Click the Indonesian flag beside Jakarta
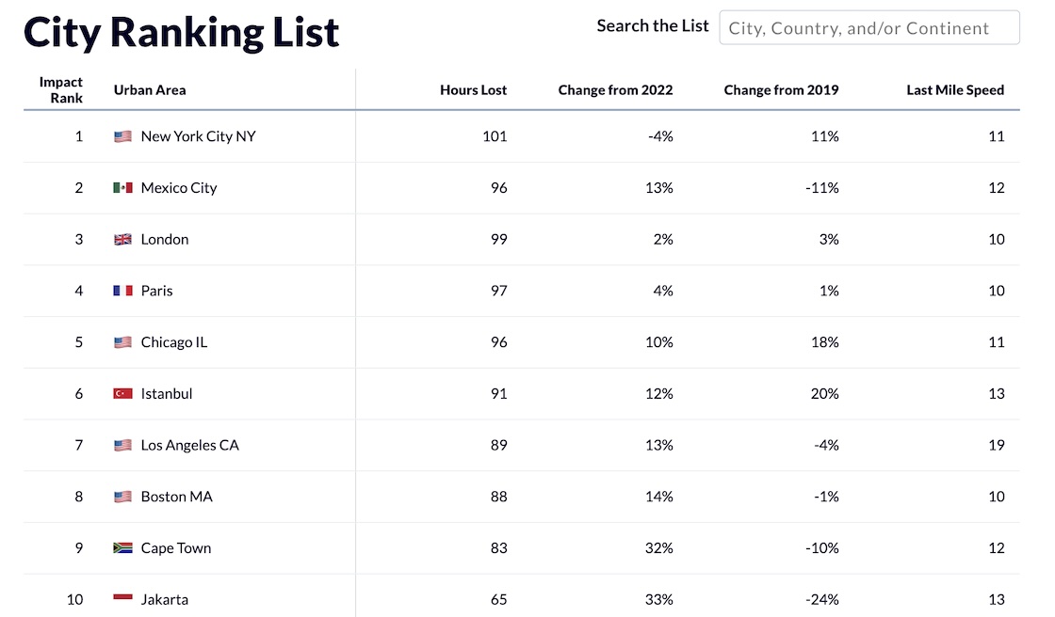Viewport: 1055px width, 617px height. point(122,599)
